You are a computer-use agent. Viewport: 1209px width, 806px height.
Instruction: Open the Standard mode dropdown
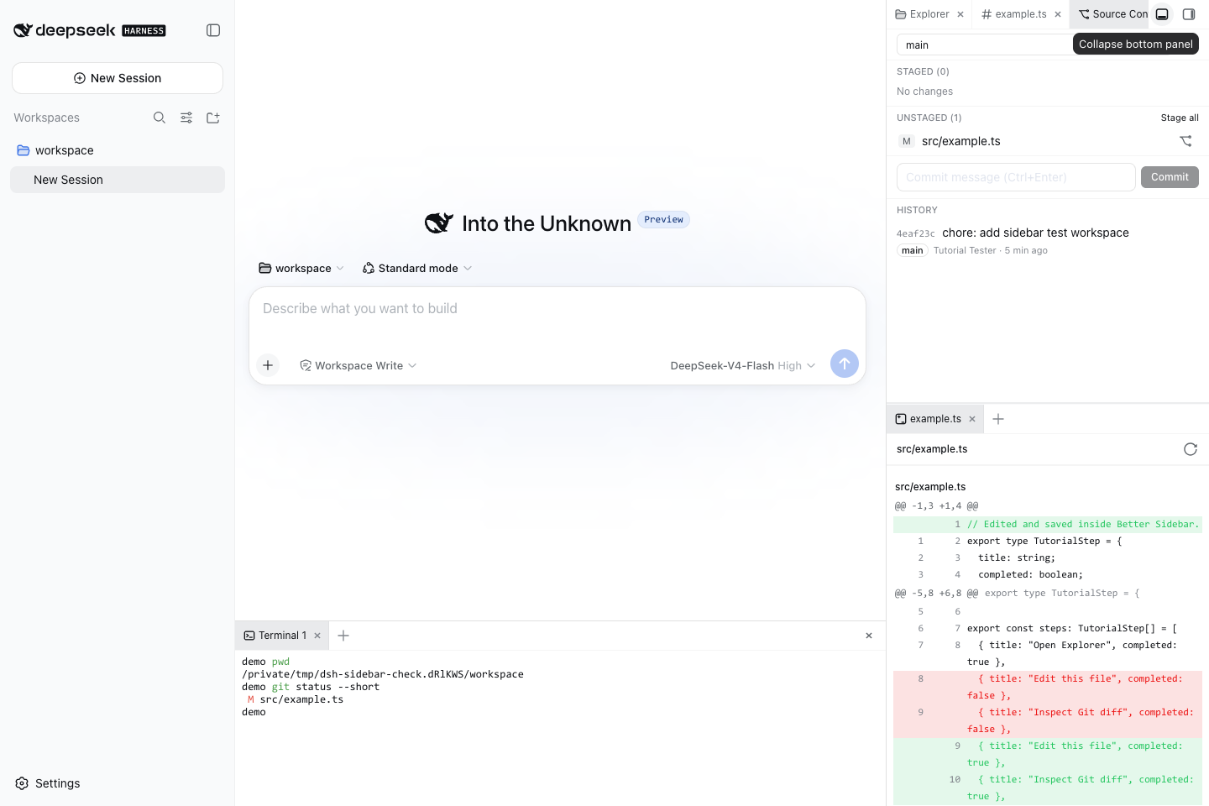click(x=417, y=268)
